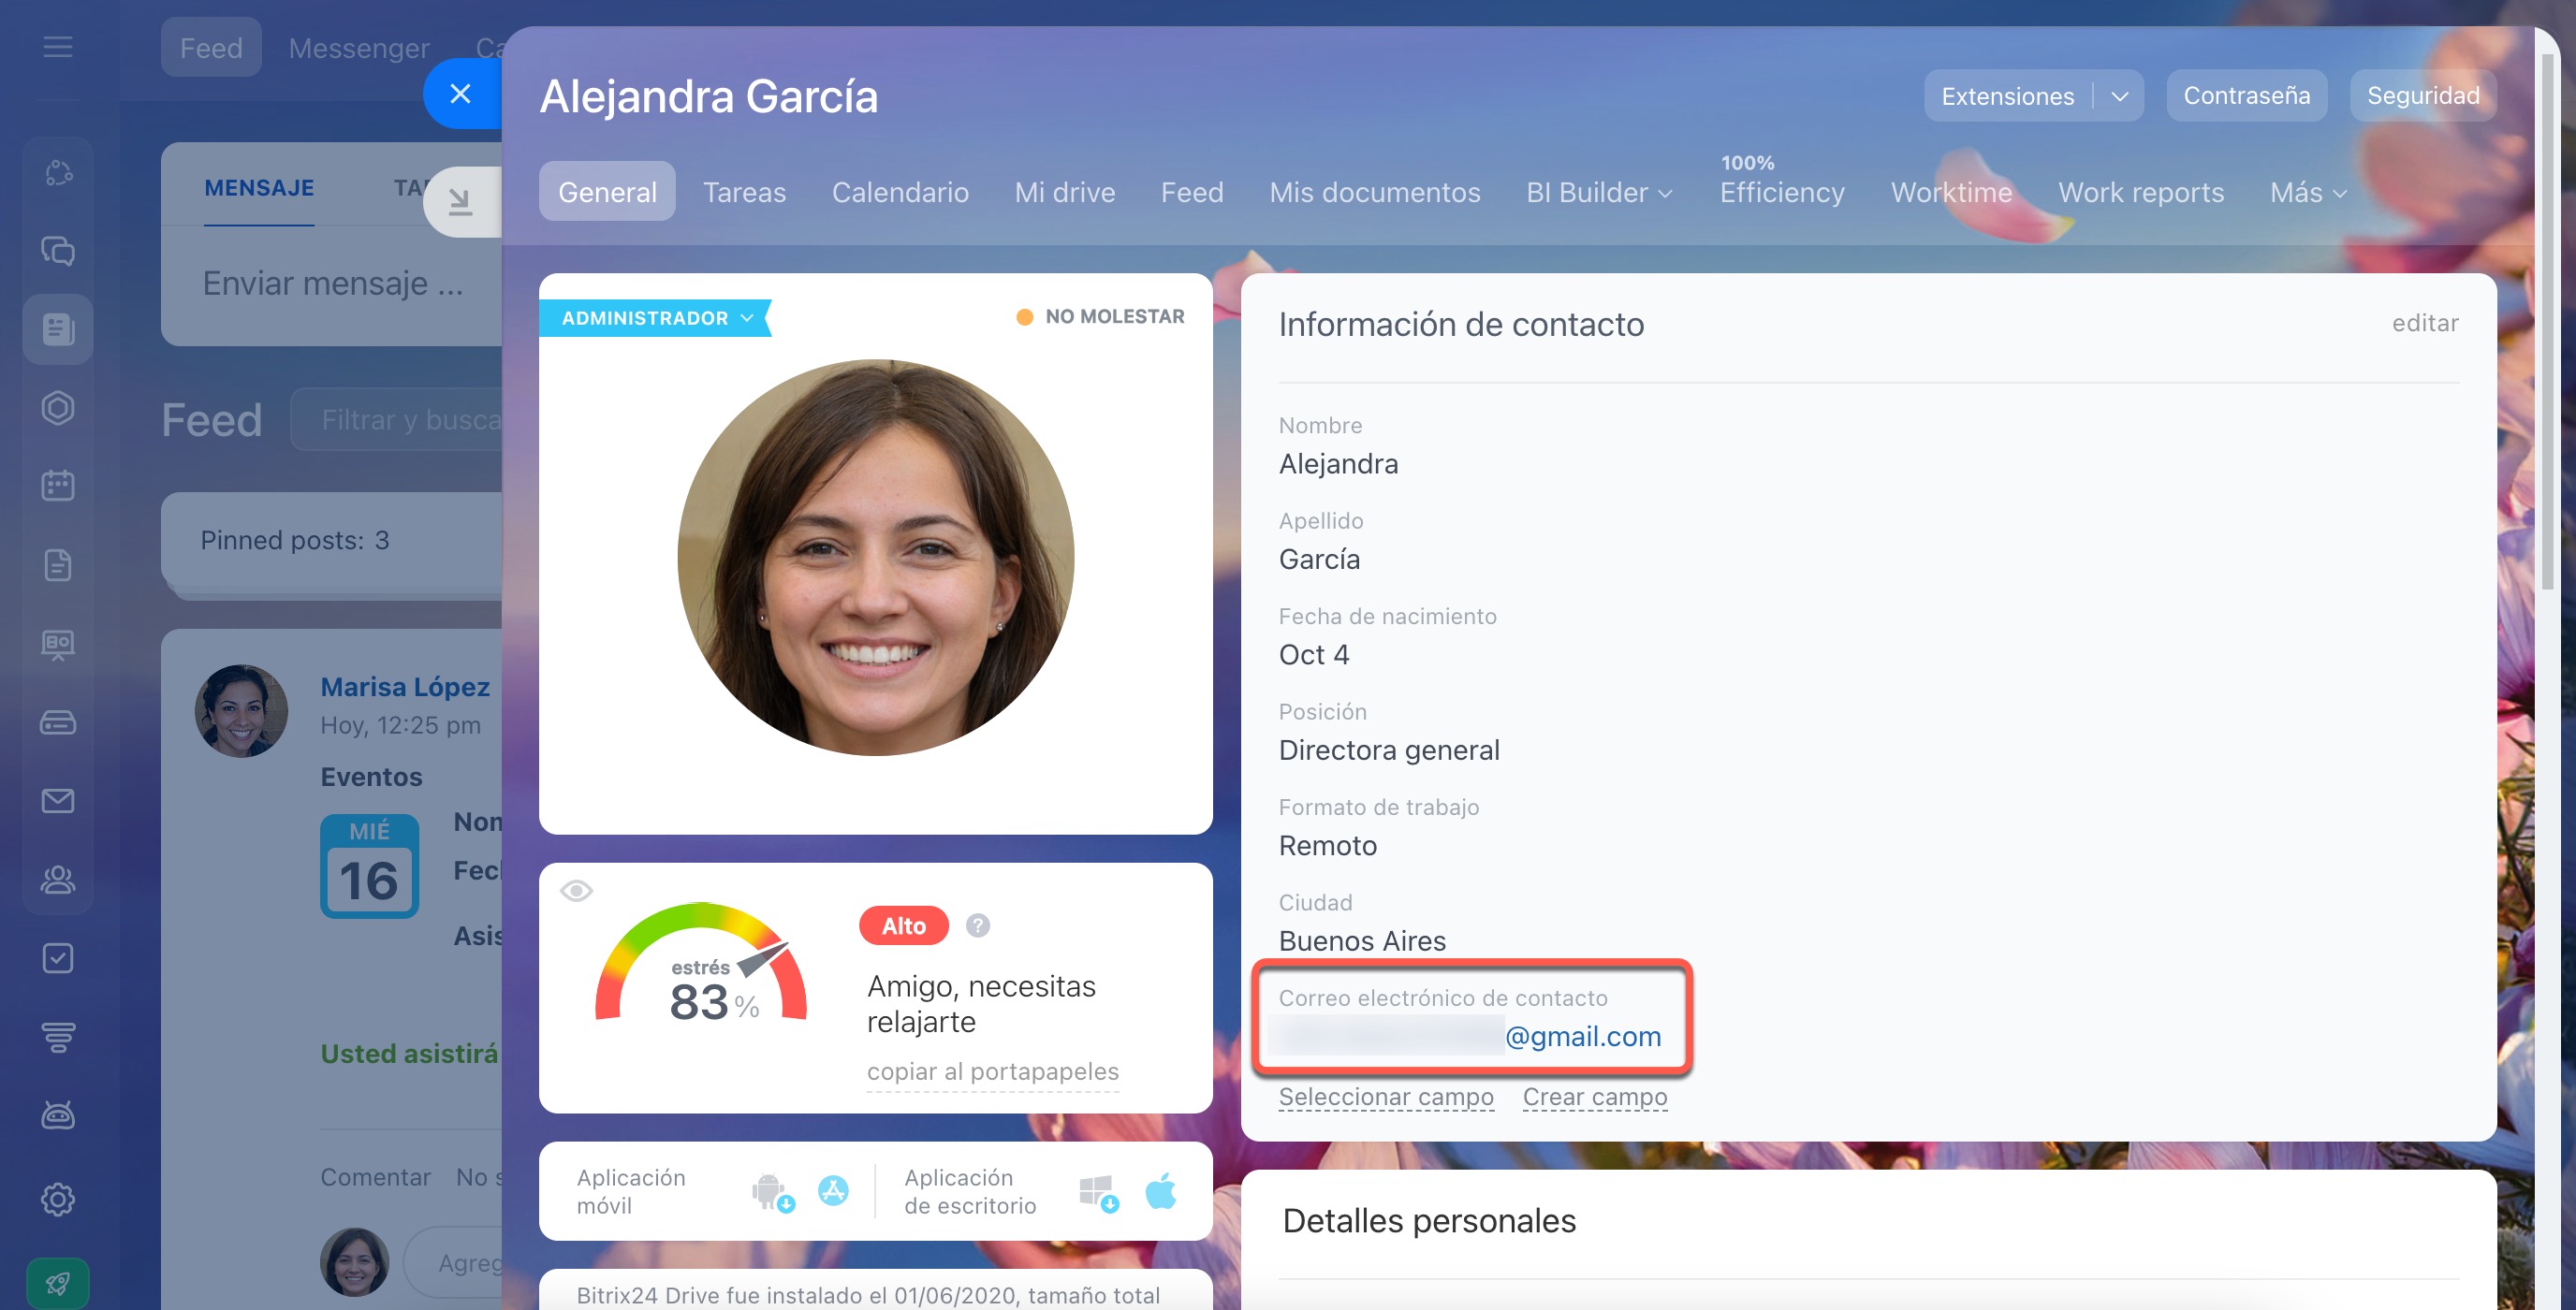Click Alejandra García's profile photo
The image size is (2576, 1310).
click(876, 557)
